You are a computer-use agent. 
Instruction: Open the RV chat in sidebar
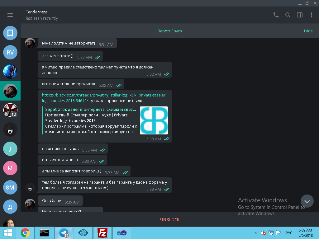[10, 52]
